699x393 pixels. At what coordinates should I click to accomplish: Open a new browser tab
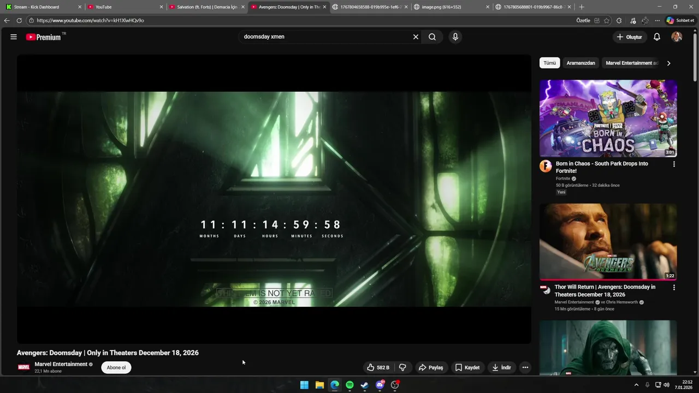click(x=582, y=7)
